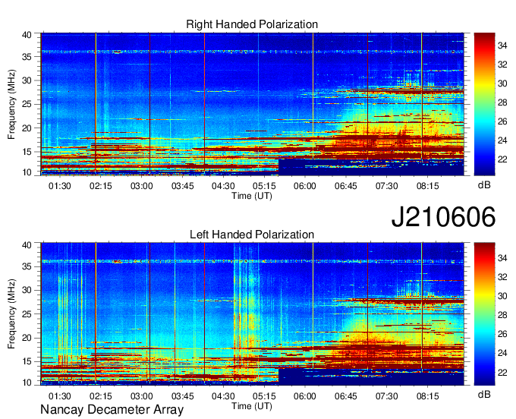
Task: Click the 03:45 time tick on left-handed plot
Action: pyautogui.click(x=182, y=396)
